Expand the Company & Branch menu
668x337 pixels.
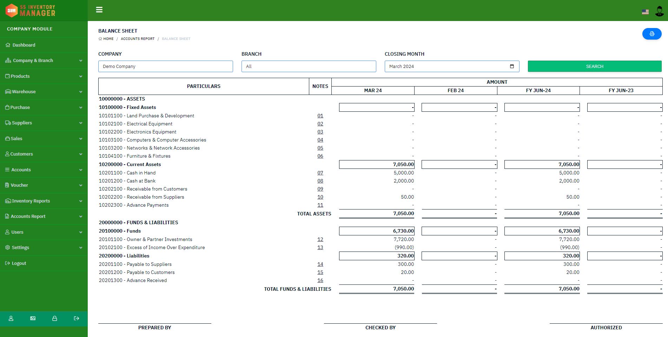[44, 61]
